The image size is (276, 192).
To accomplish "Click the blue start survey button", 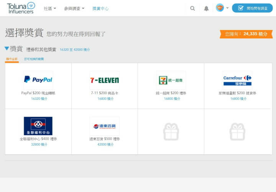I will click(252, 8).
